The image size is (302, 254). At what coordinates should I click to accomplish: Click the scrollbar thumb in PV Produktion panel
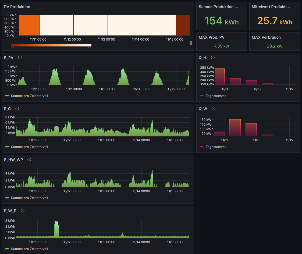[x=190, y=43]
